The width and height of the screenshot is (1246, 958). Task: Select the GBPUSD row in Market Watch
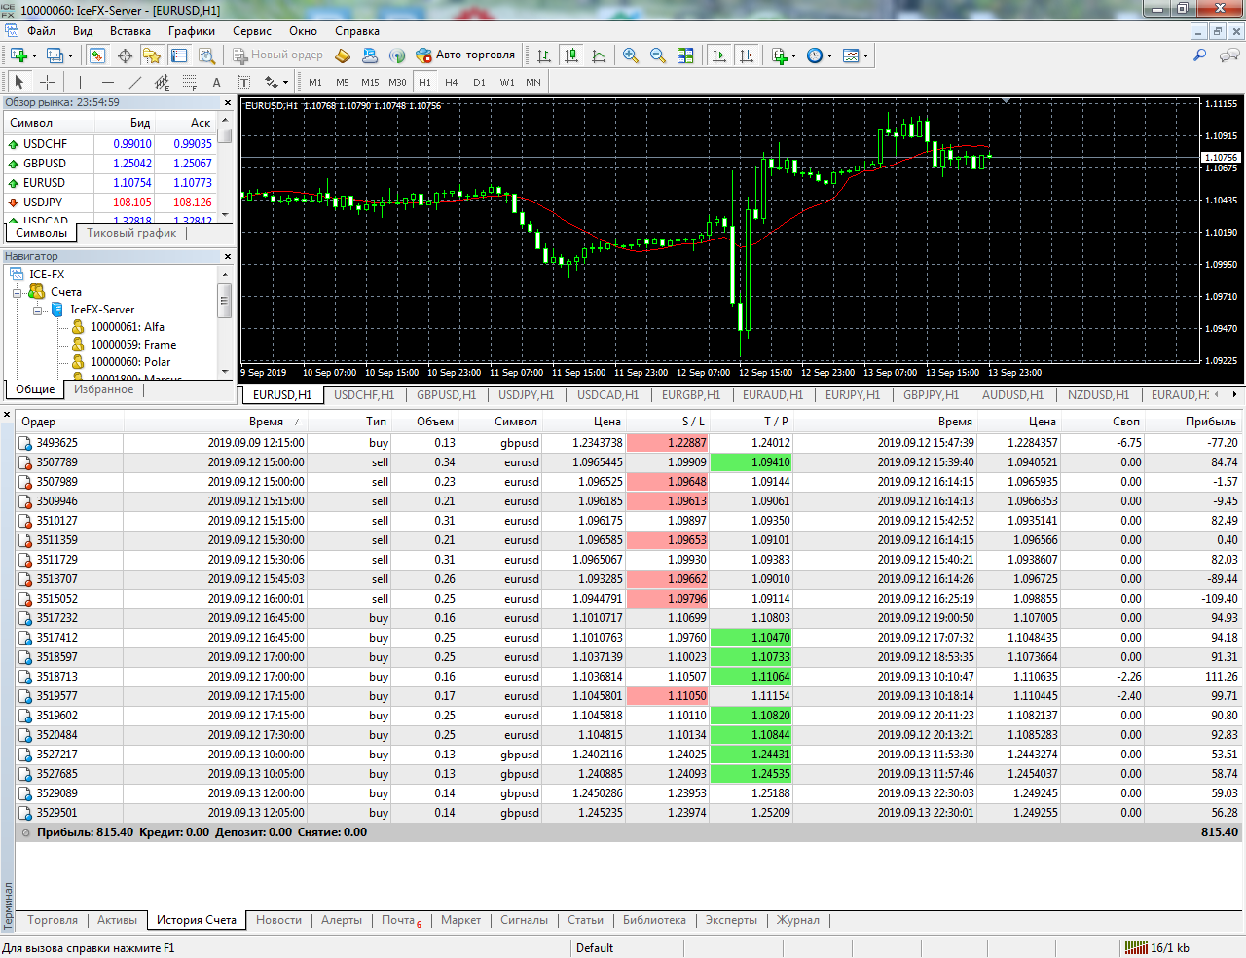pyautogui.click(x=45, y=164)
